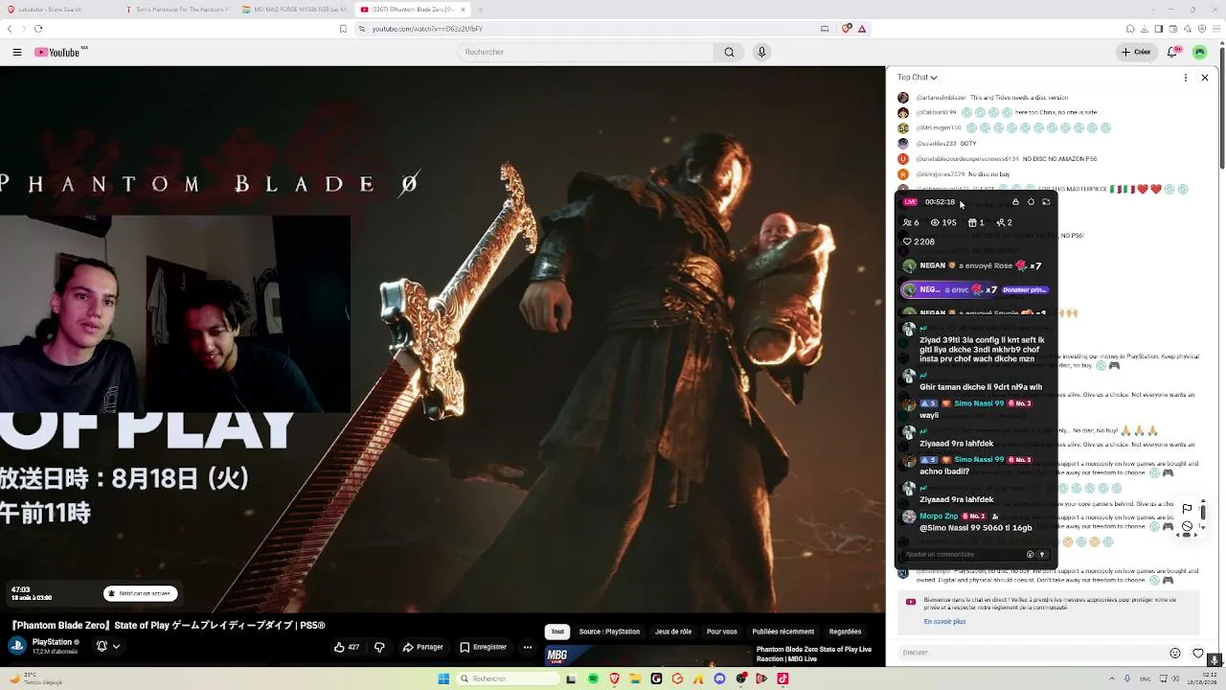Screen dimensions: 1226x690
Task: Click the block icon in floating widget
Action: pyautogui.click(x=1187, y=526)
